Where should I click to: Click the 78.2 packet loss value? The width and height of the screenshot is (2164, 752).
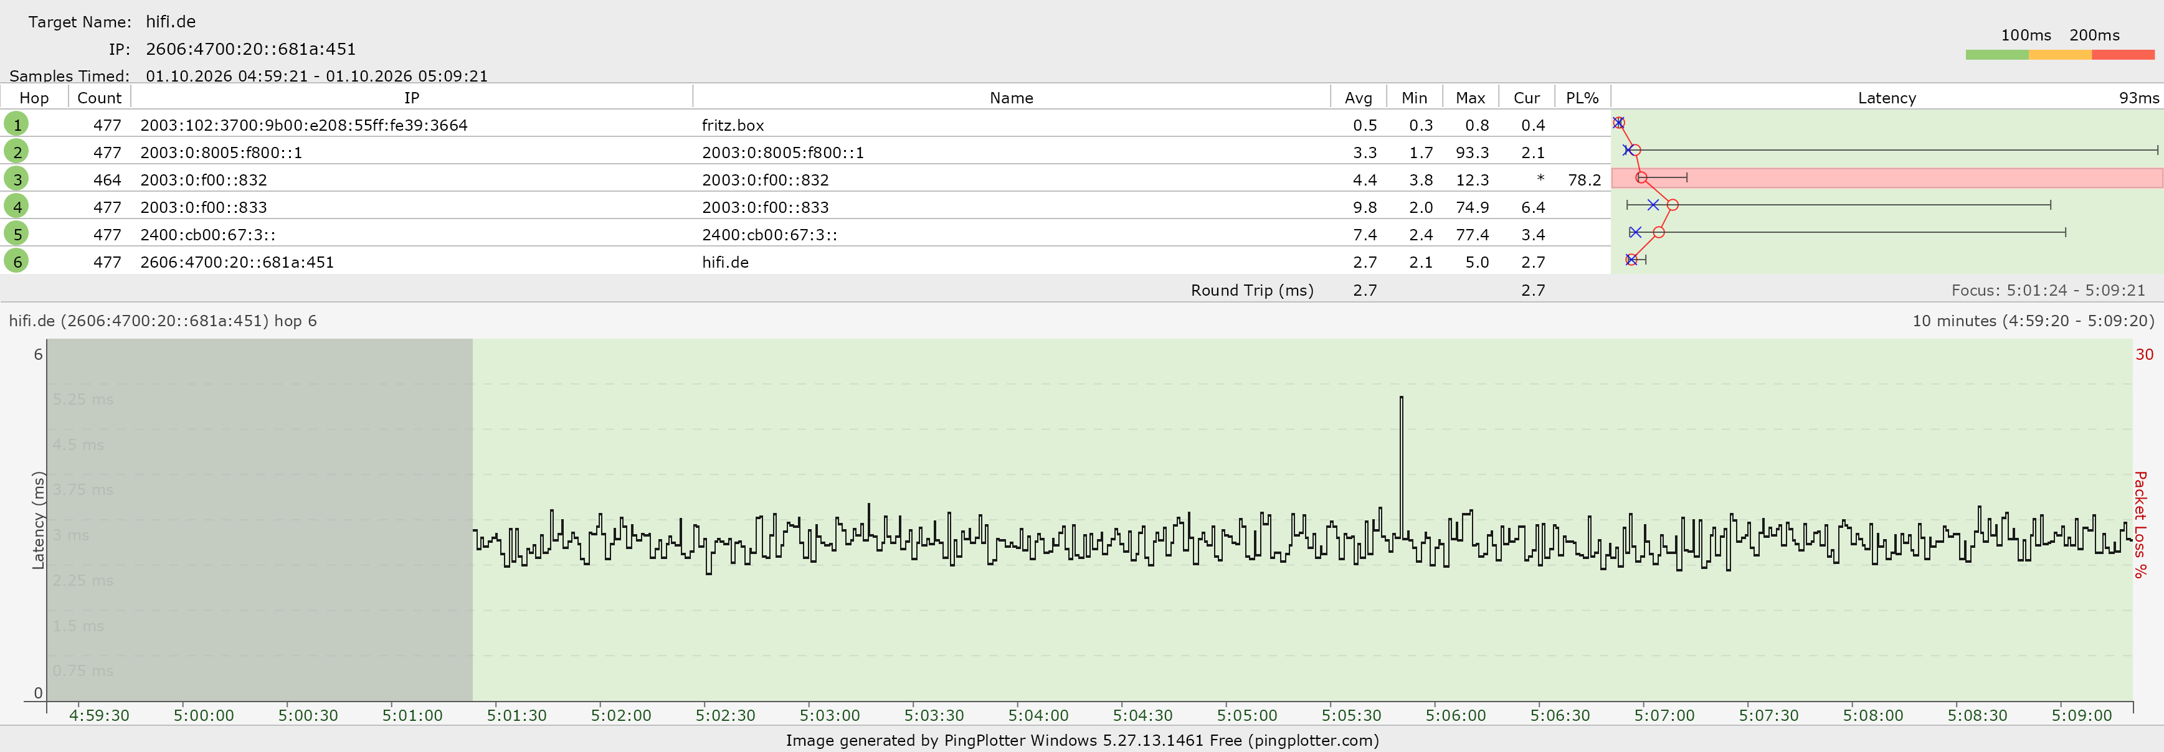click(x=1584, y=180)
